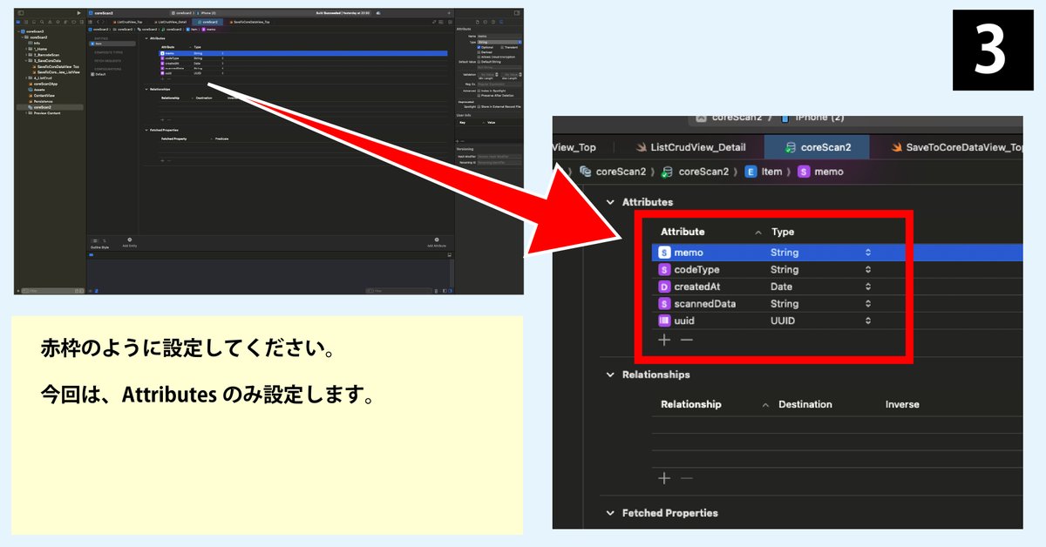Enable Index in Spotlight checkbox
This screenshot has width=1046, height=547.
pos(479,91)
